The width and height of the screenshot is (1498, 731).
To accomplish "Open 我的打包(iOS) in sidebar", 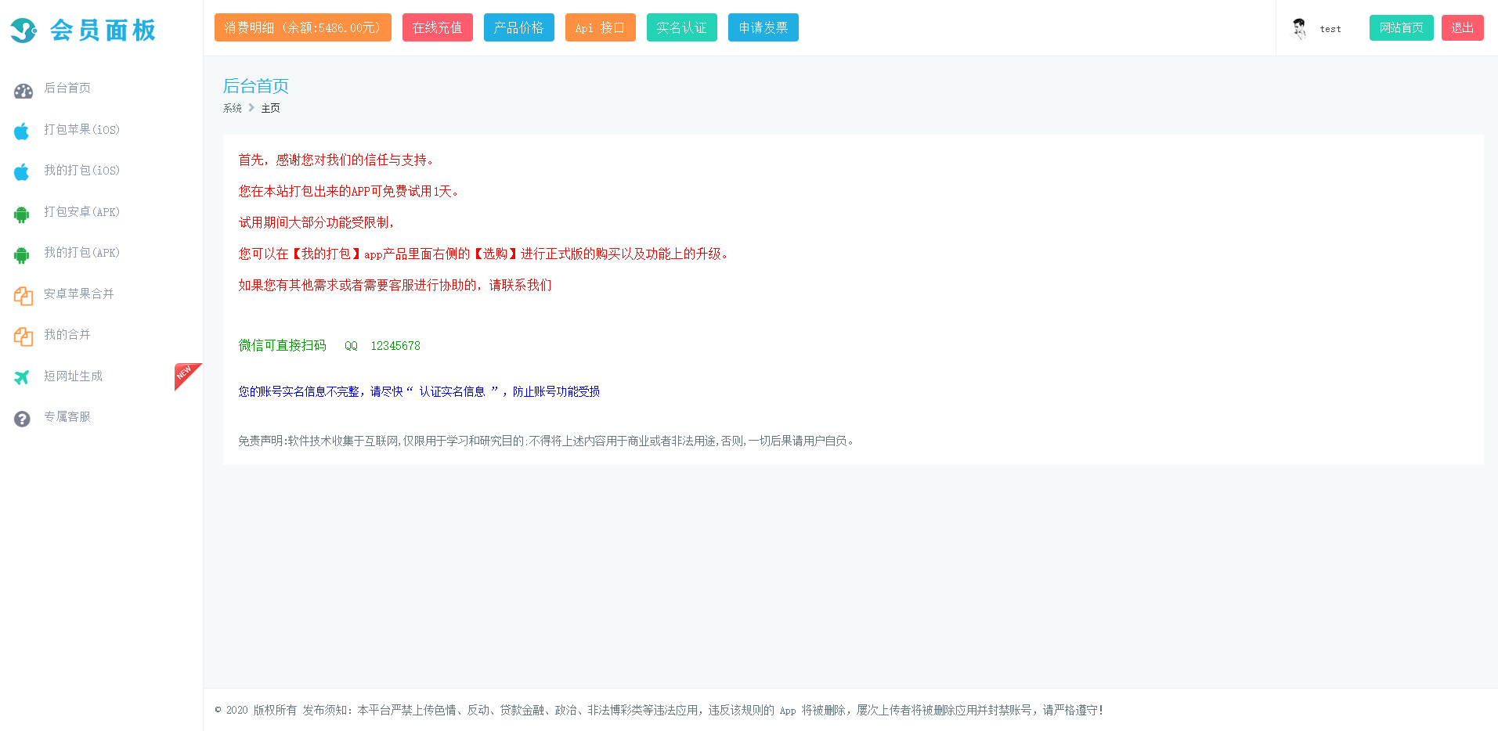I will coord(81,171).
